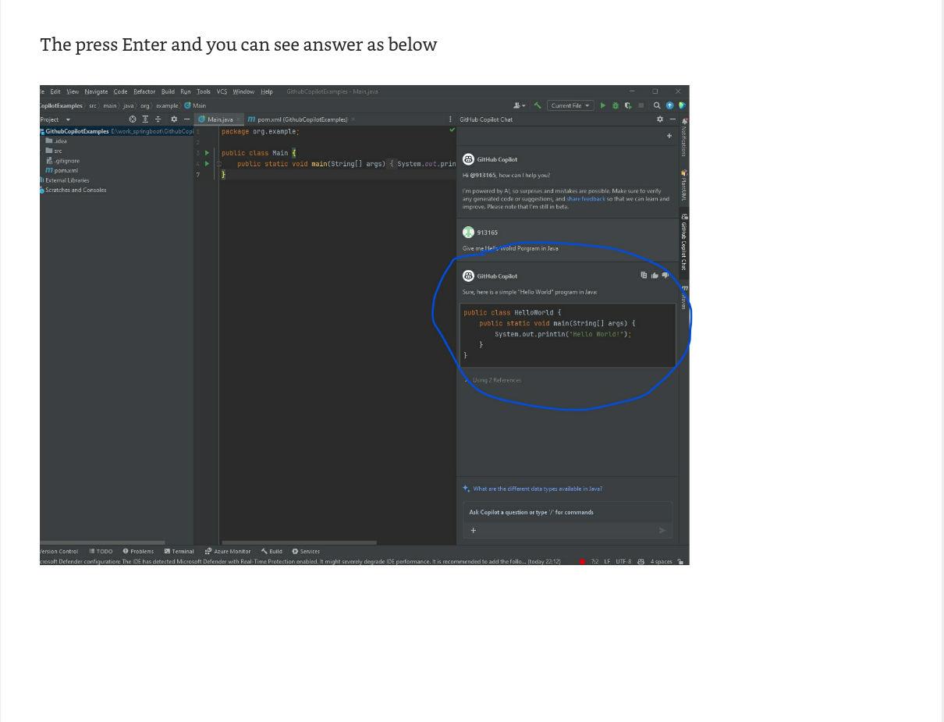Click UTF-8 encoding in status bar
Image resolution: width=944 pixels, height=722 pixels.
[623, 561]
